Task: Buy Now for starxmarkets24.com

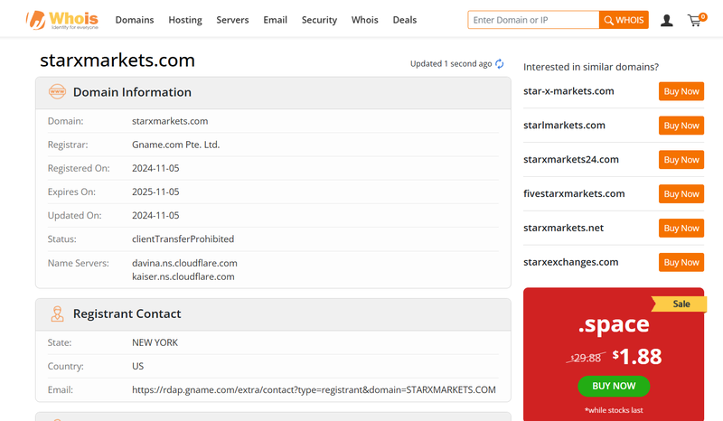Action: tap(681, 160)
